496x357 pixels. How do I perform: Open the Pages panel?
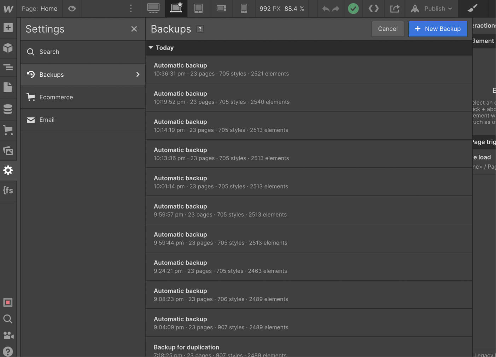[8, 87]
